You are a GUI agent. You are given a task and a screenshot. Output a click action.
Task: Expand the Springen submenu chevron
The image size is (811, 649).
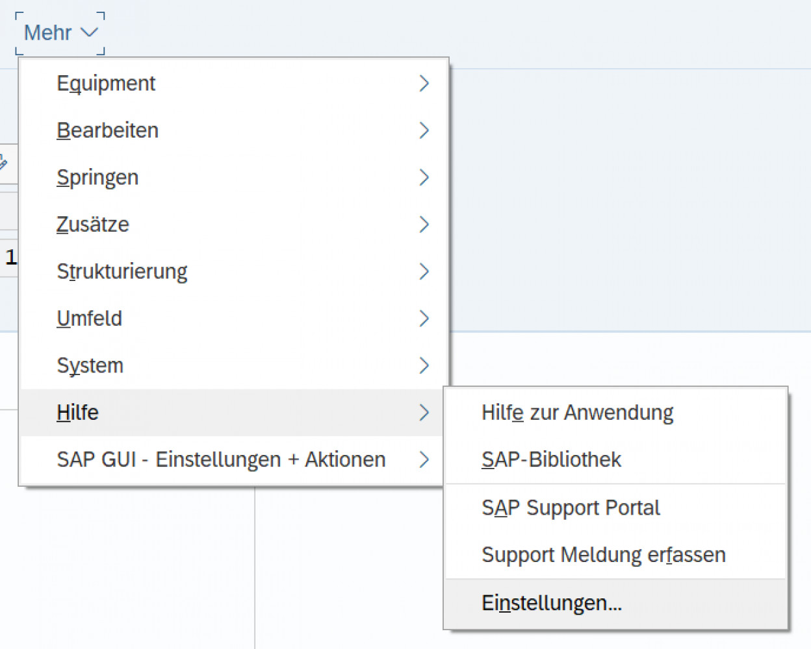[x=424, y=177]
